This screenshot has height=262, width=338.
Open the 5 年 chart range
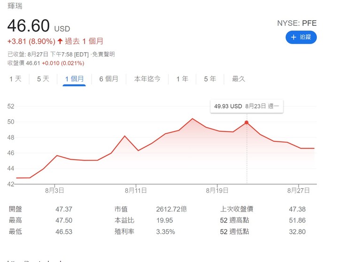(210, 79)
